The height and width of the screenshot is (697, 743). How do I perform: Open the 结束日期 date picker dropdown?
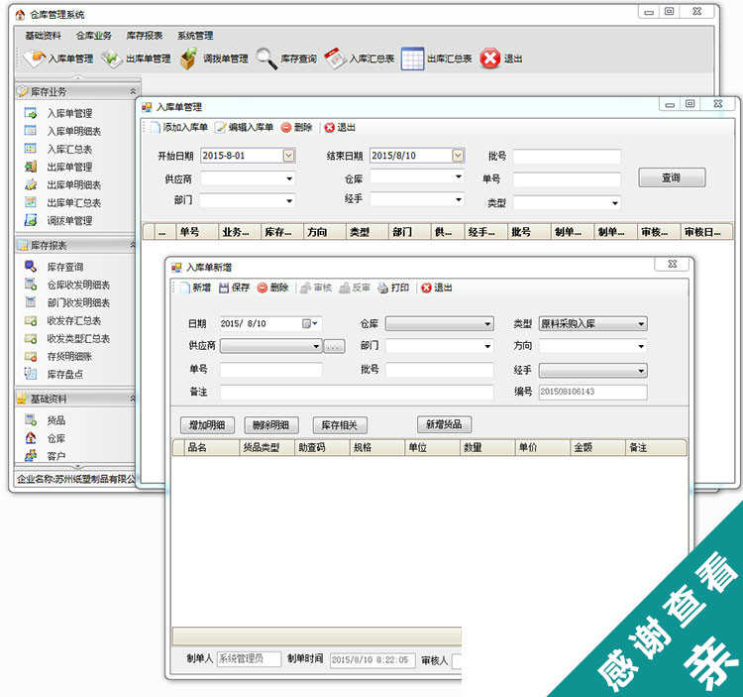tap(458, 155)
